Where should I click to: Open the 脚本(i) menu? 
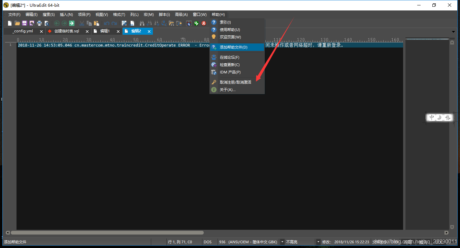point(164,14)
